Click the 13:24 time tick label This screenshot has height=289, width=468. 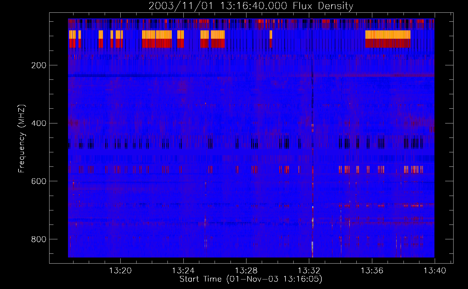tap(183, 271)
